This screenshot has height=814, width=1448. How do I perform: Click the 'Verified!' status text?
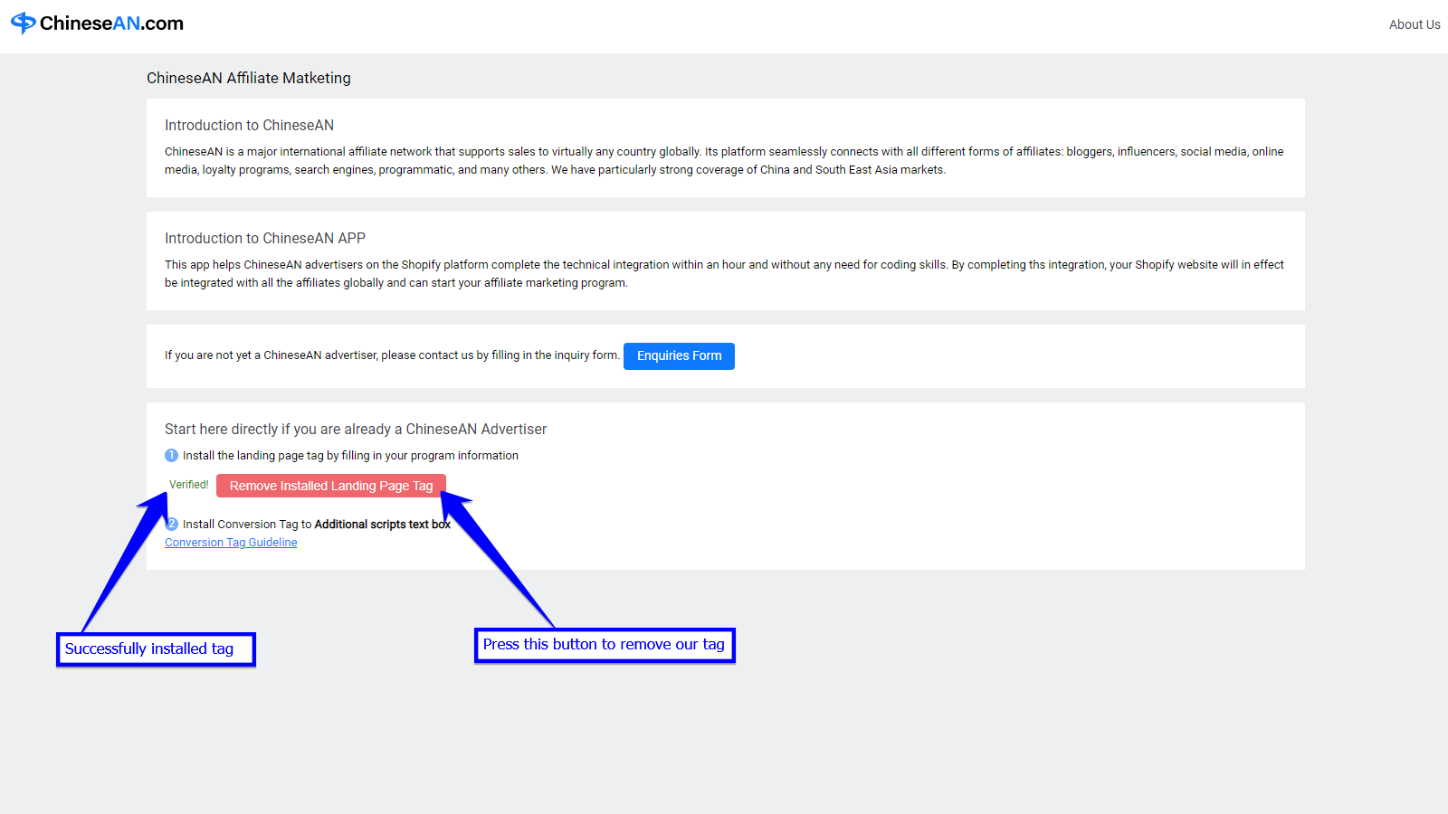pyautogui.click(x=189, y=485)
